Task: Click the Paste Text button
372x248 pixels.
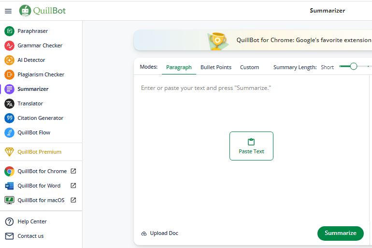Action: click(x=251, y=146)
